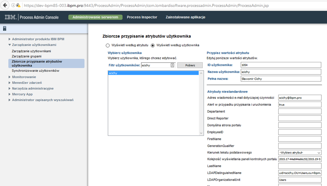Image resolution: width=327 pixels, height=186 pixels.
Task: Click the 'Direct Reporter' input field
Action: pyautogui.click(x=300, y=118)
